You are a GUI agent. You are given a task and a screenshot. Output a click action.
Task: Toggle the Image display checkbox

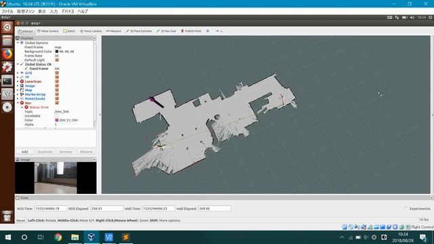click(57, 86)
